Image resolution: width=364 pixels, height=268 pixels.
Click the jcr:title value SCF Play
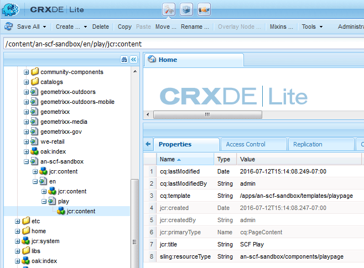pos(252,244)
